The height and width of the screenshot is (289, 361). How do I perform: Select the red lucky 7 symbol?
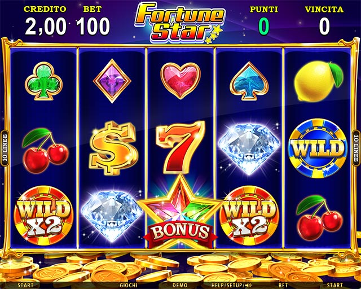(x=180, y=147)
